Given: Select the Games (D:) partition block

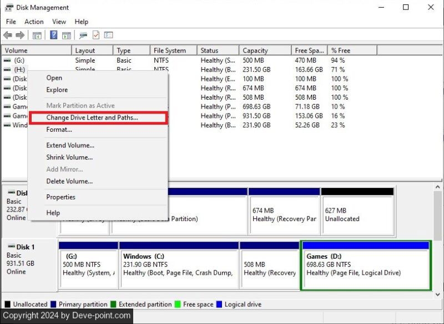Looking at the screenshot, I should (365, 269).
